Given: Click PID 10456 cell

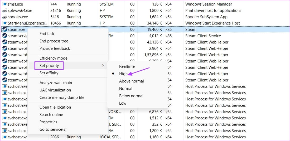Looking at the screenshot, I should pos(55,23).
